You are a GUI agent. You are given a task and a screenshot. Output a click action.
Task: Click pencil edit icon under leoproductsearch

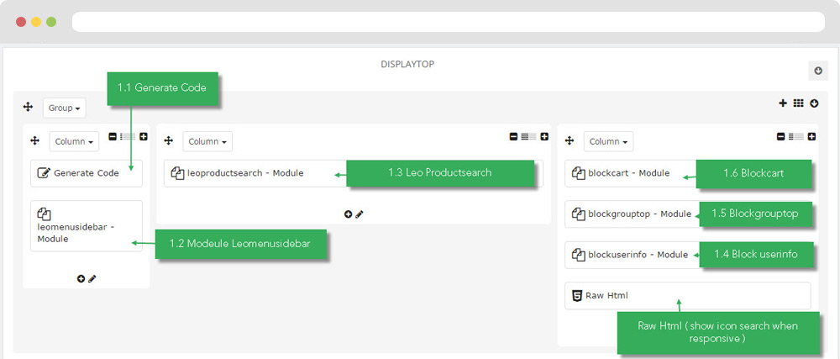(x=360, y=214)
